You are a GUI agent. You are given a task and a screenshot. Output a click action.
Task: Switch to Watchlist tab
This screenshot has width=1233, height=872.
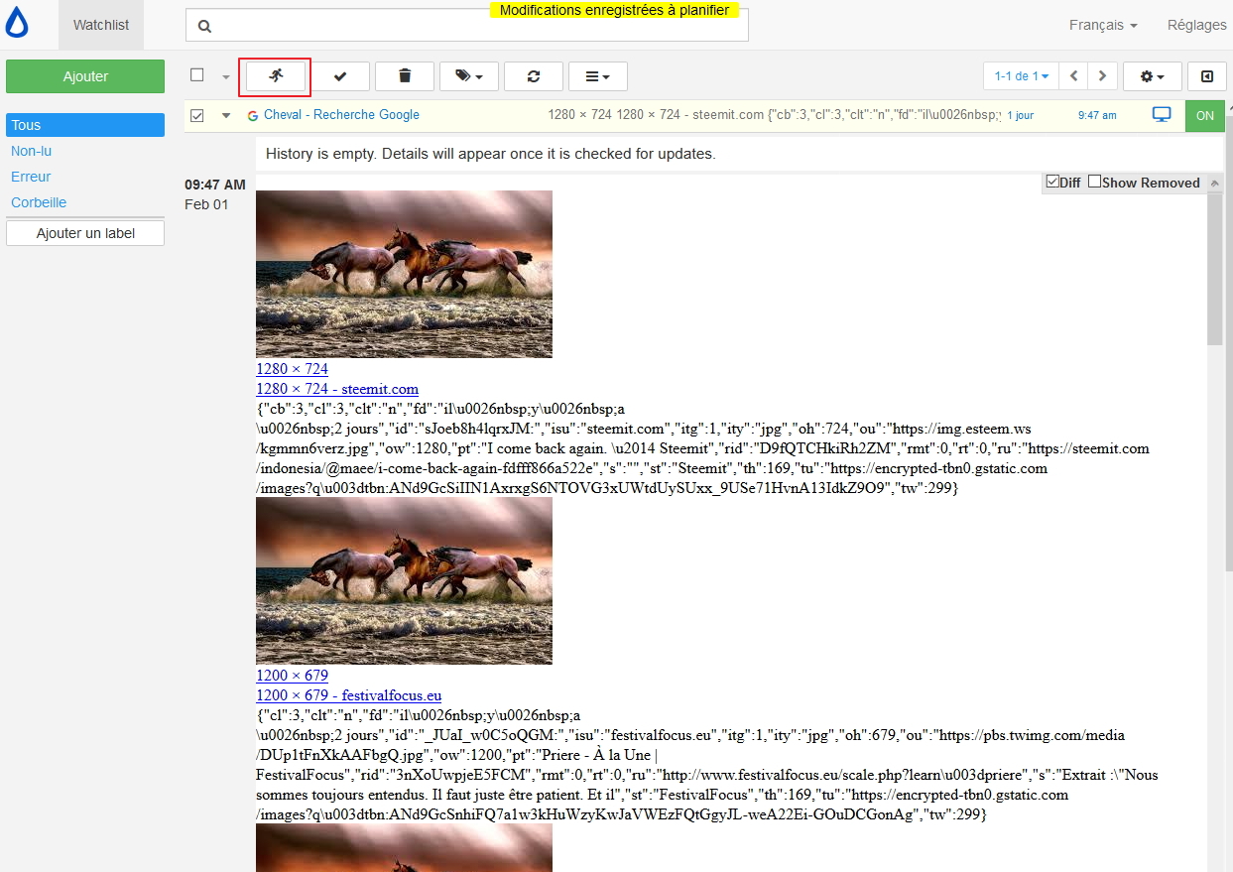[101, 25]
